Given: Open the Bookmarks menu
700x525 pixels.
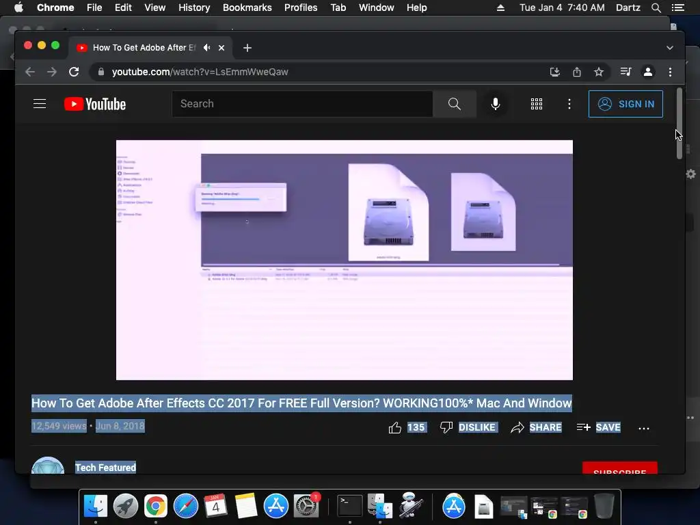Looking at the screenshot, I should (x=247, y=8).
